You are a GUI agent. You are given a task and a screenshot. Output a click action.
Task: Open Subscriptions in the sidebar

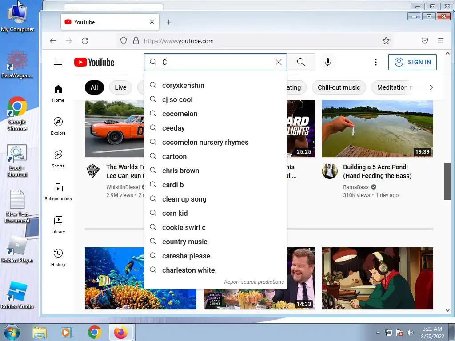(x=58, y=192)
